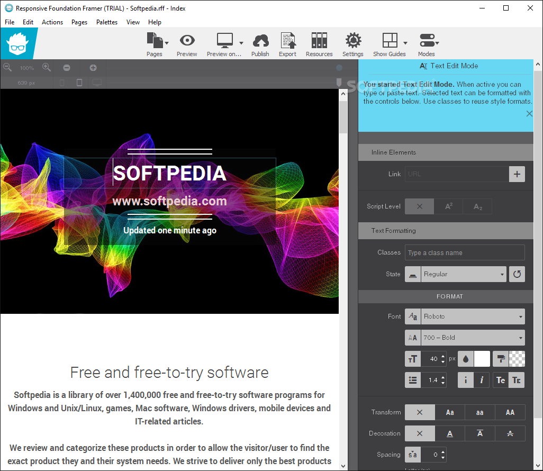Set Decoration to overline
The image size is (543, 471).
click(x=480, y=433)
